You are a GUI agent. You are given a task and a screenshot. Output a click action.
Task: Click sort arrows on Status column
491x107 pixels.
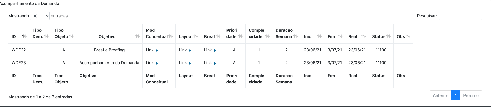(x=389, y=36)
